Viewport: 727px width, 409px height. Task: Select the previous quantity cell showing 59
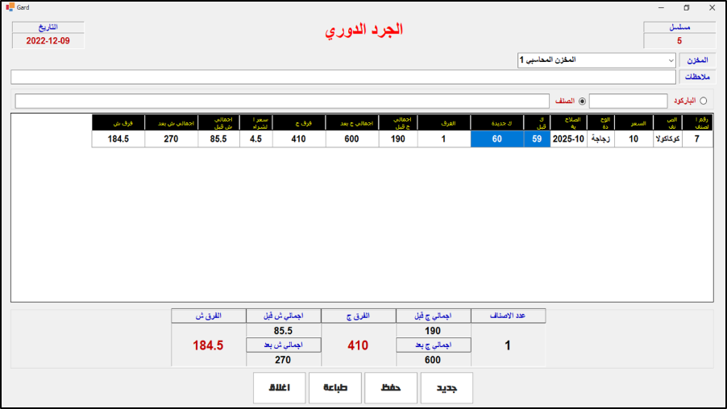point(536,139)
